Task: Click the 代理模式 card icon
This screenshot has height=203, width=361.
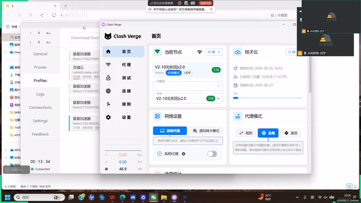Action: pos(237,116)
